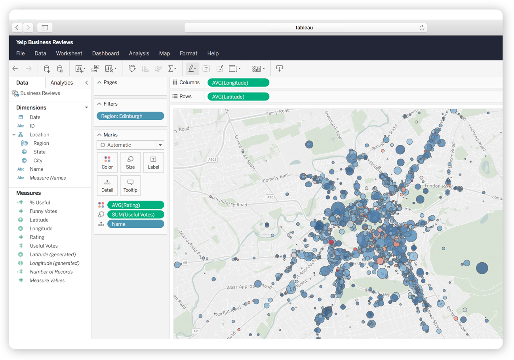Collapse the Filters shelf
This screenshot has height=360, width=514.
click(99, 104)
